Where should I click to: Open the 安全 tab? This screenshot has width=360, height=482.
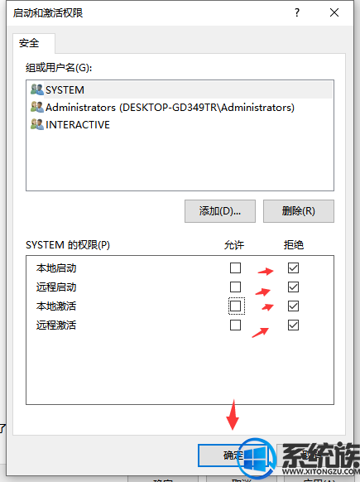coord(29,43)
